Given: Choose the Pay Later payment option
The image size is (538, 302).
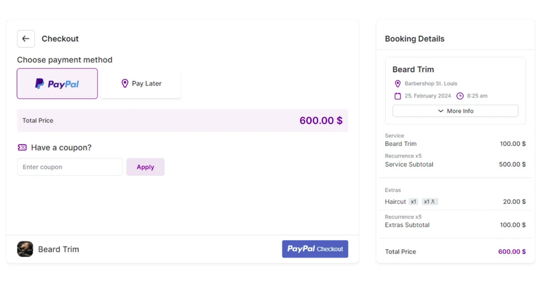Looking at the screenshot, I should [x=141, y=84].
